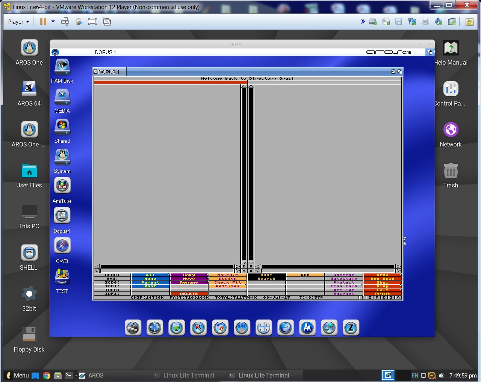The width and height of the screenshot is (481, 382).
Task: Click the AA fonts icon in dock
Action: click(x=307, y=328)
